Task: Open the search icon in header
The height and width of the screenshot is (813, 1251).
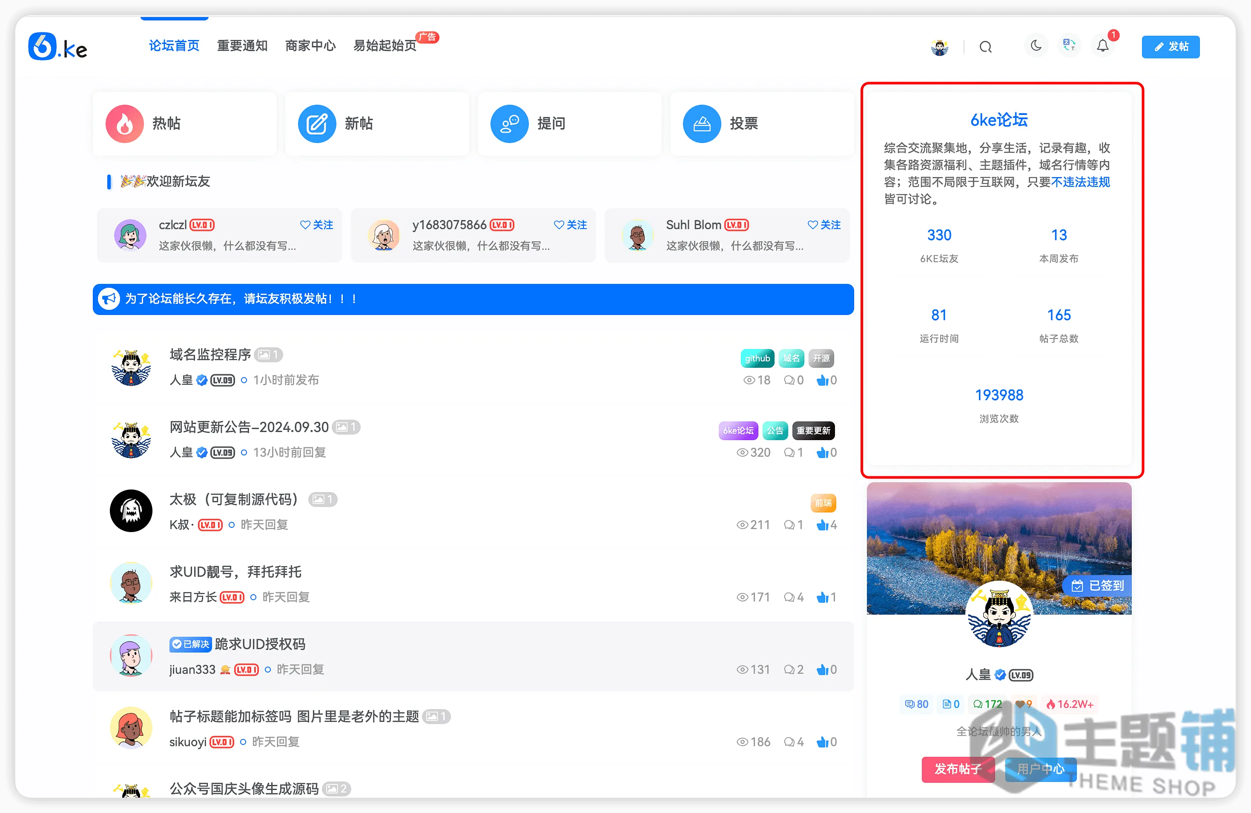Action: (x=986, y=47)
